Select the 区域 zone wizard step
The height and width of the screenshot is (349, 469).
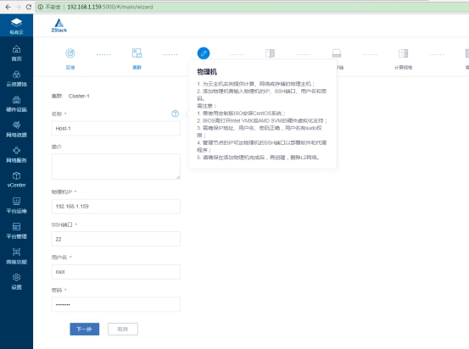coord(70,58)
